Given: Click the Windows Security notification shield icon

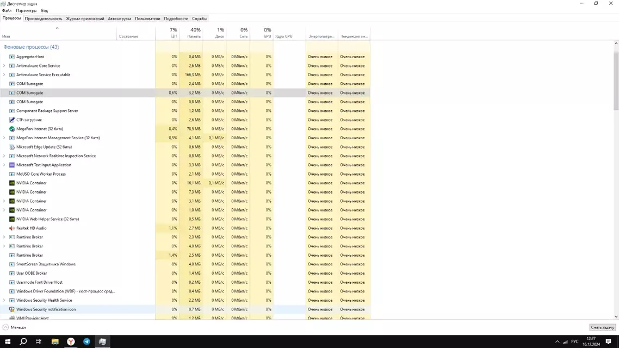Looking at the screenshot, I should point(12,309).
